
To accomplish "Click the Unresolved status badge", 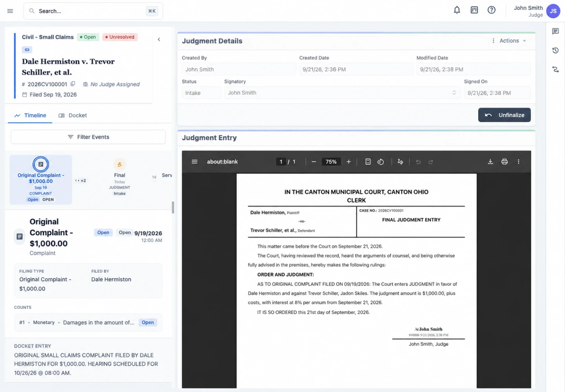I will pos(120,37).
